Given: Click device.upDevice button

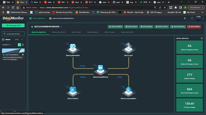Looking at the screenshot, I should point(178,26).
